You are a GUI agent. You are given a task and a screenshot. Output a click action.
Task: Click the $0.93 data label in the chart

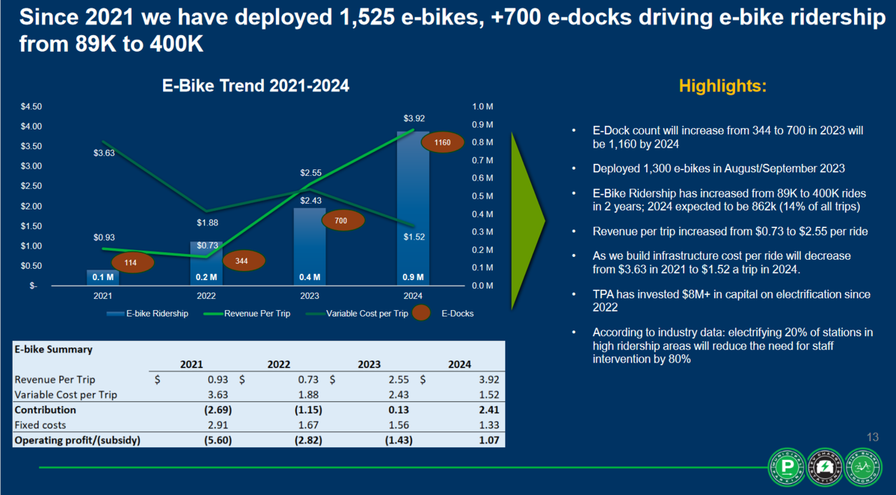tap(104, 238)
